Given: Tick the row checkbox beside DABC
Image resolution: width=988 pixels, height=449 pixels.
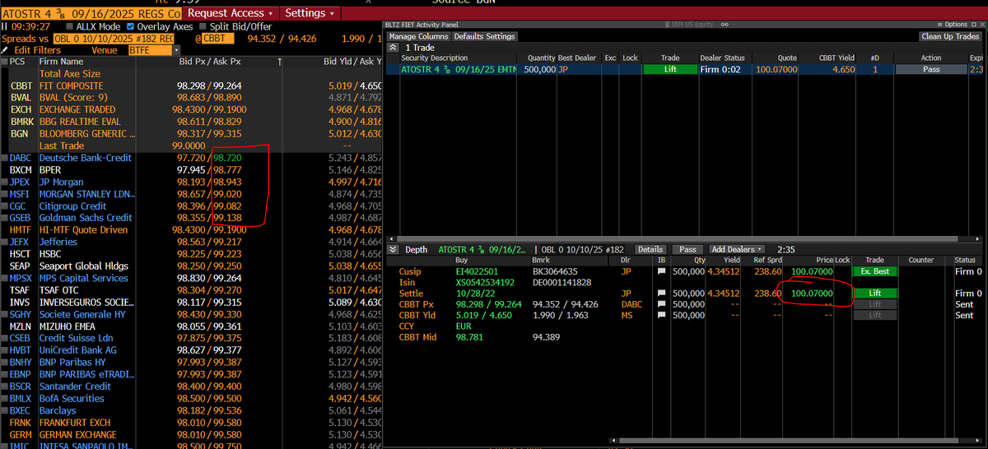Looking at the screenshot, I should point(5,158).
